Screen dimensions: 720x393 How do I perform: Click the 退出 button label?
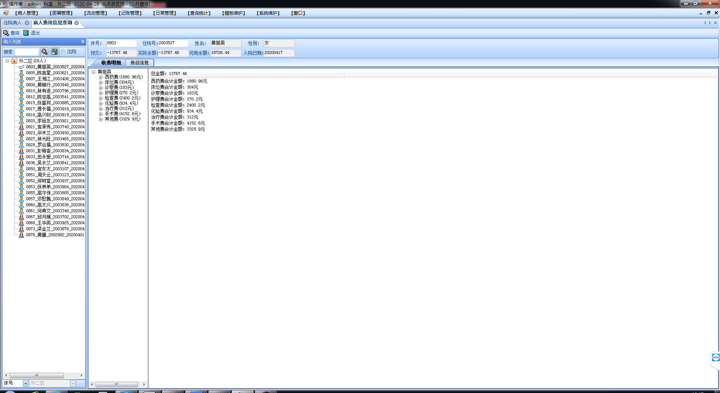click(x=35, y=33)
